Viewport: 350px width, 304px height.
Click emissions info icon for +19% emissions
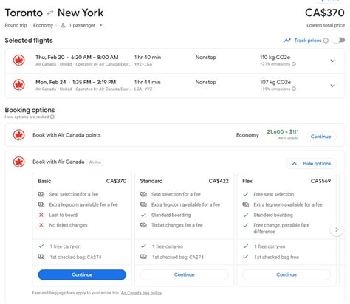[294, 89]
